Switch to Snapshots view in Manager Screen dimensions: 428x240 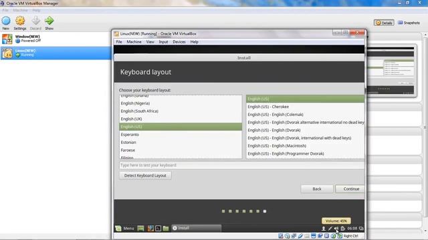[409, 23]
